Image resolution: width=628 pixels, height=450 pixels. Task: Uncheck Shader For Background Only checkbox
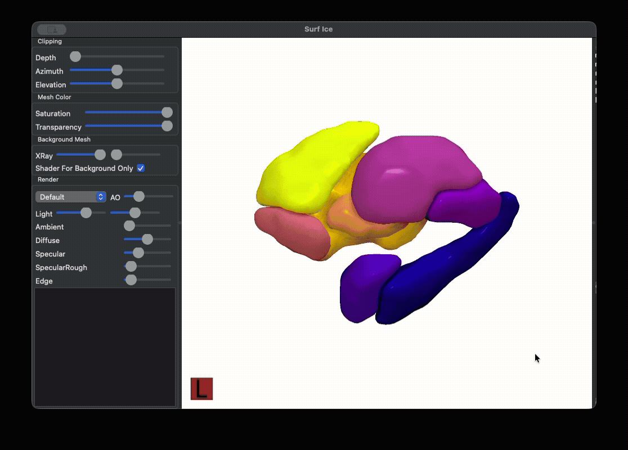point(141,168)
